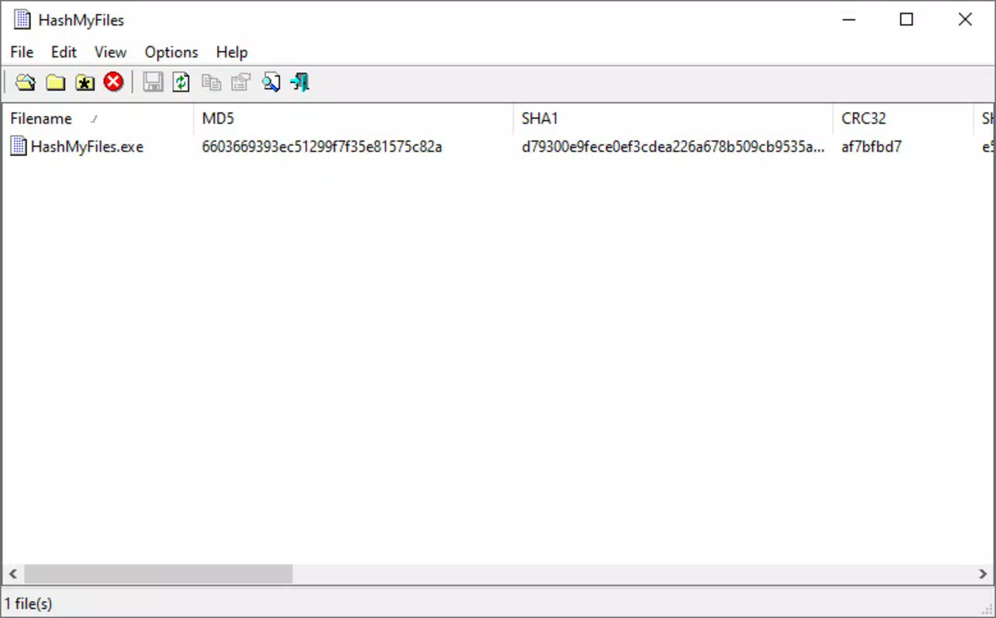Click the right arrow of the horizontal scrollbar
Screen dimensions: 996x618
coord(983,574)
